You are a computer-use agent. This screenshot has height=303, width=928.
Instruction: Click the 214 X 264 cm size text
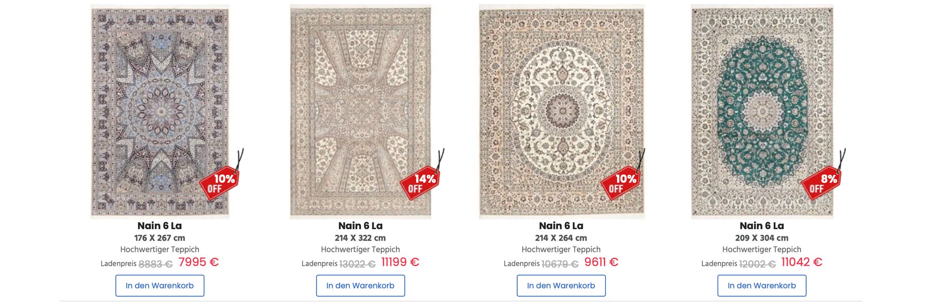pos(561,238)
